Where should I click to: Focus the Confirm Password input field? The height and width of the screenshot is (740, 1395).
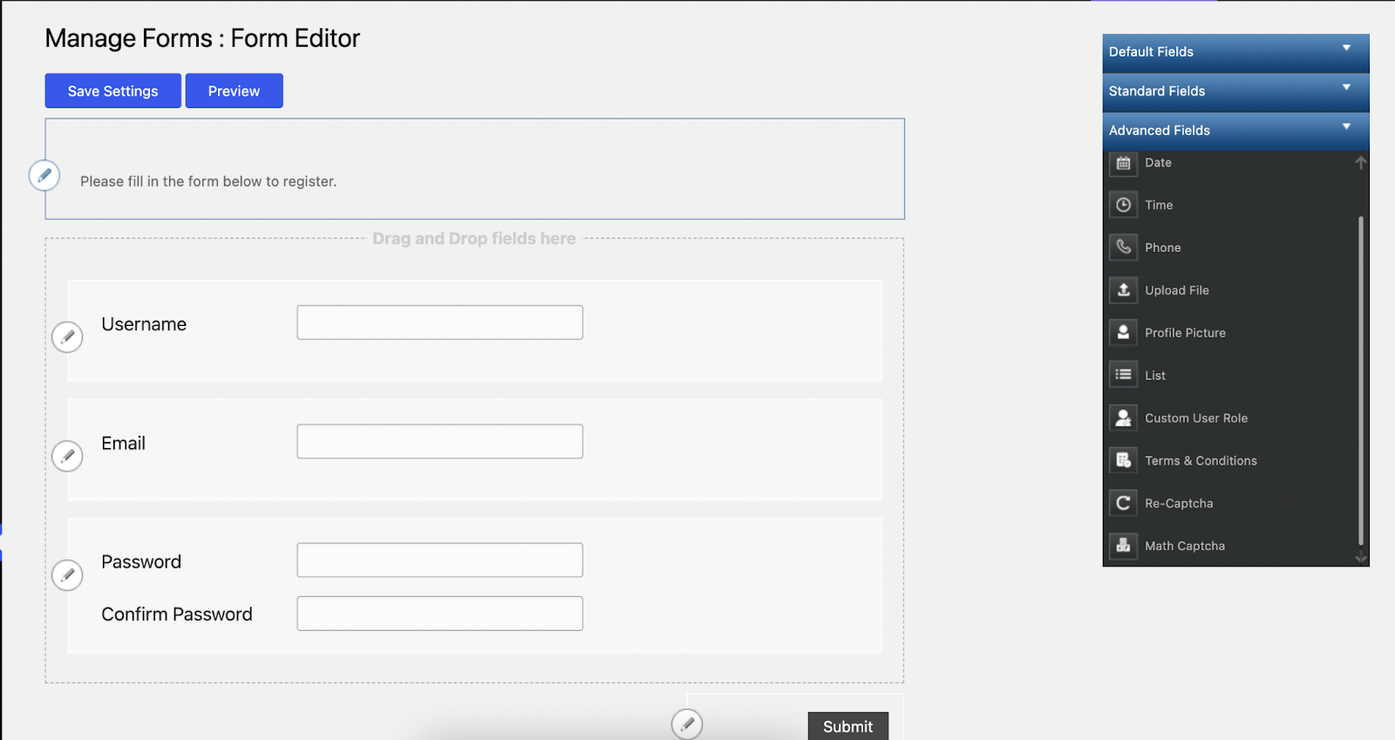[x=439, y=614]
